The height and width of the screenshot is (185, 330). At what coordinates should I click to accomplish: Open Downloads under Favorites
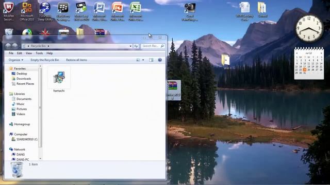tap(24, 79)
